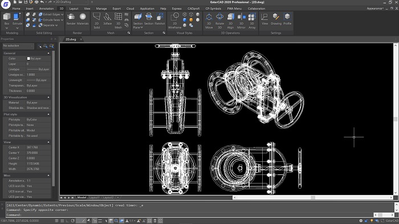Click the Undo arrow in quick access toolbar
The height and width of the screenshot is (224, 399).
(x=42, y=2)
